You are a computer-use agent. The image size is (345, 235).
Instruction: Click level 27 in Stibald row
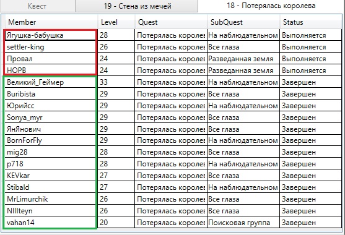pos(116,187)
